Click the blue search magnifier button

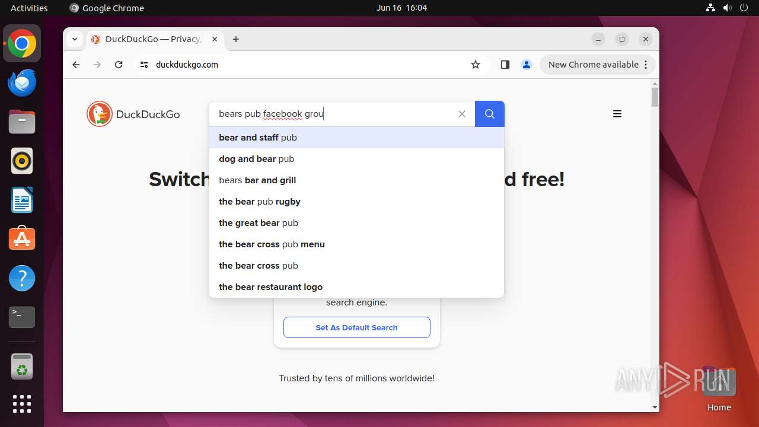[x=490, y=114]
